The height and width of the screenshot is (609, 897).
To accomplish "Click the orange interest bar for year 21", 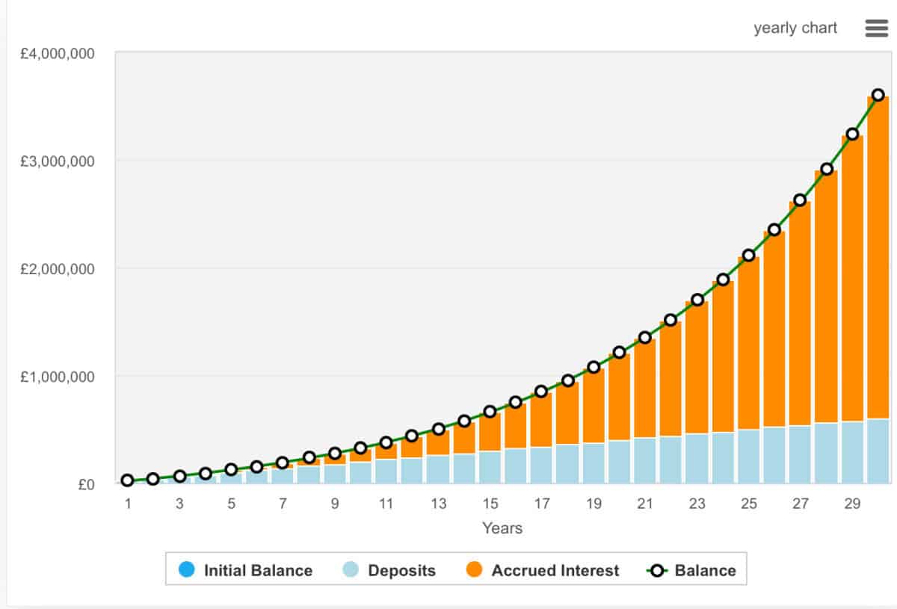I will [x=645, y=389].
